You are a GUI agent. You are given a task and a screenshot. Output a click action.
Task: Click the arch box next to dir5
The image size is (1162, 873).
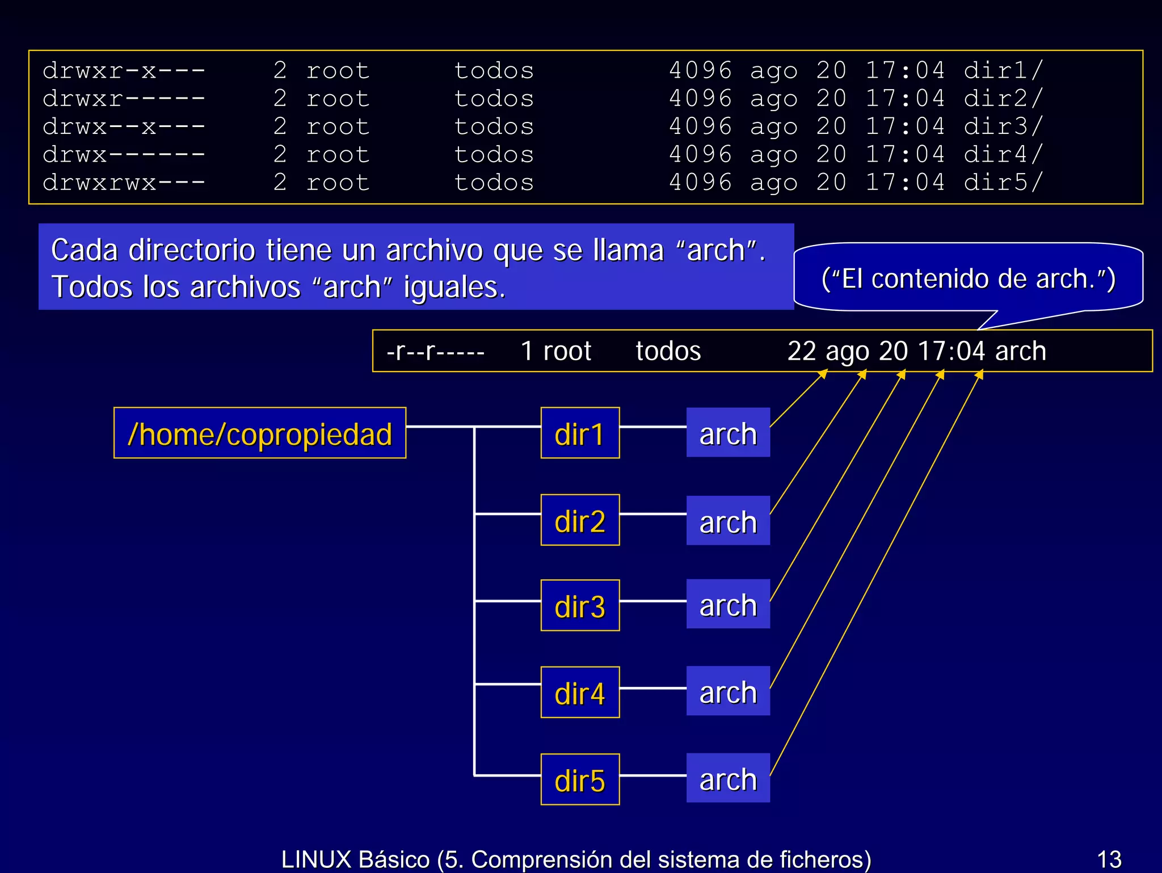[x=728, y=778]
